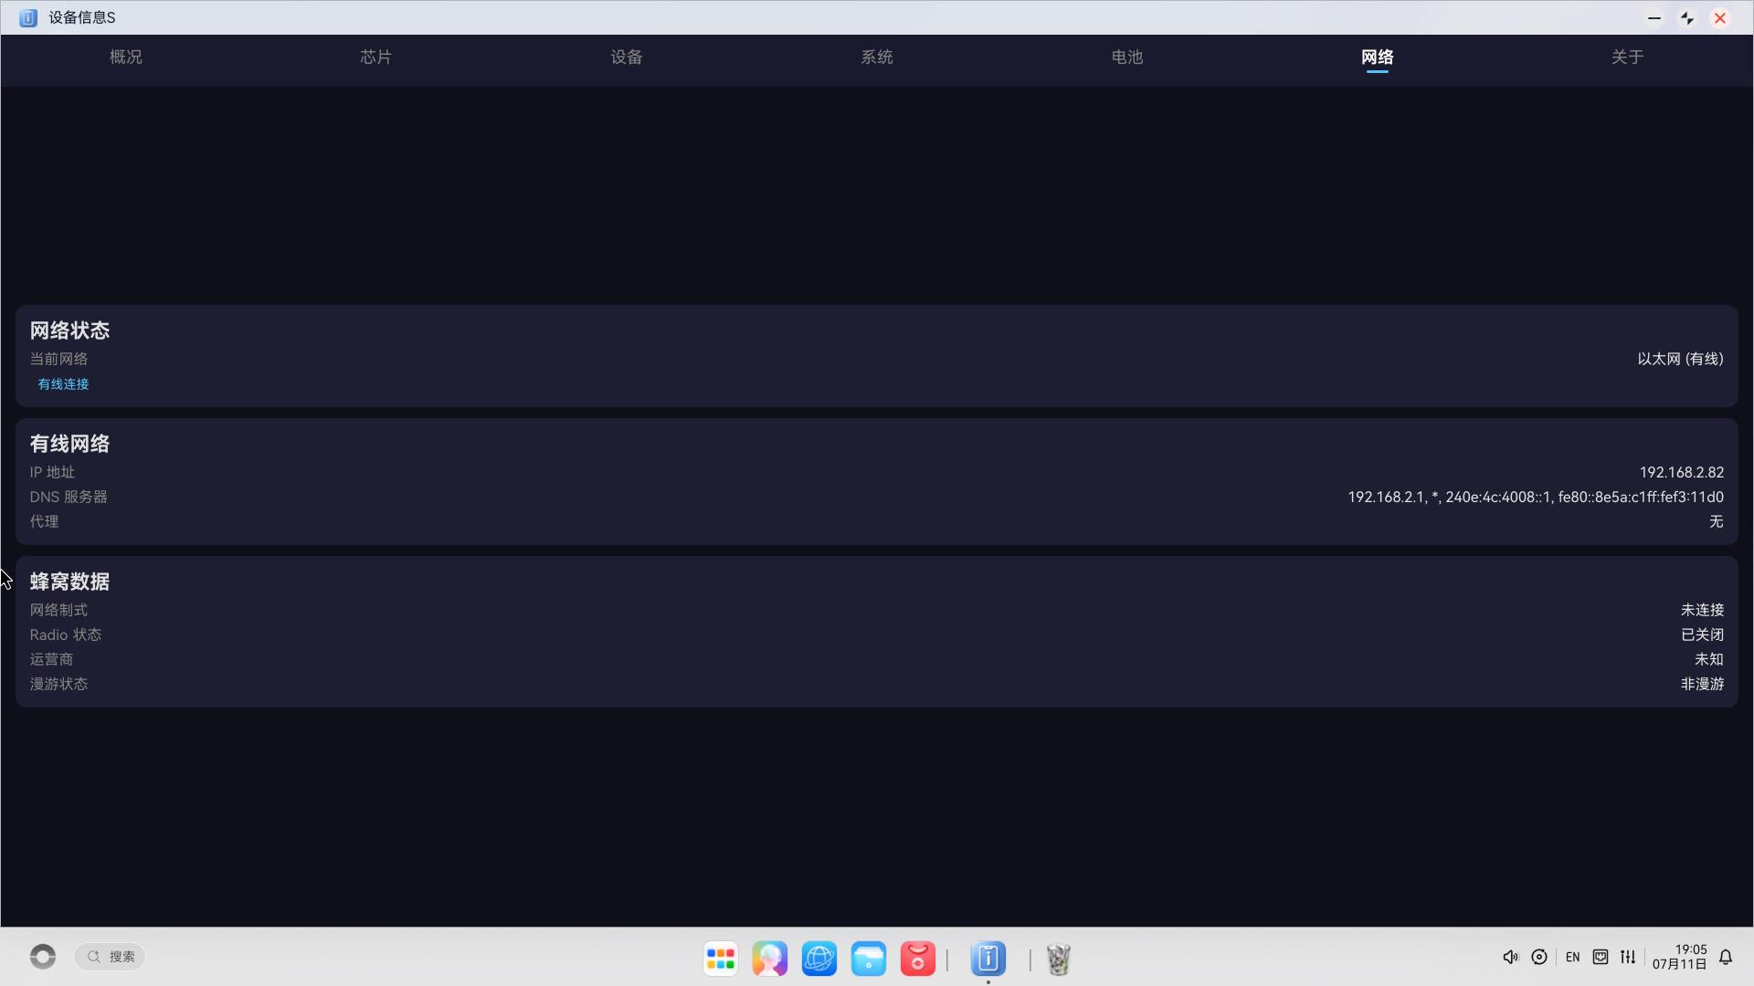The width and height of the screenshot is (1754, 986).
Task: Go to the 系统 tab
Action: (877, 57)
